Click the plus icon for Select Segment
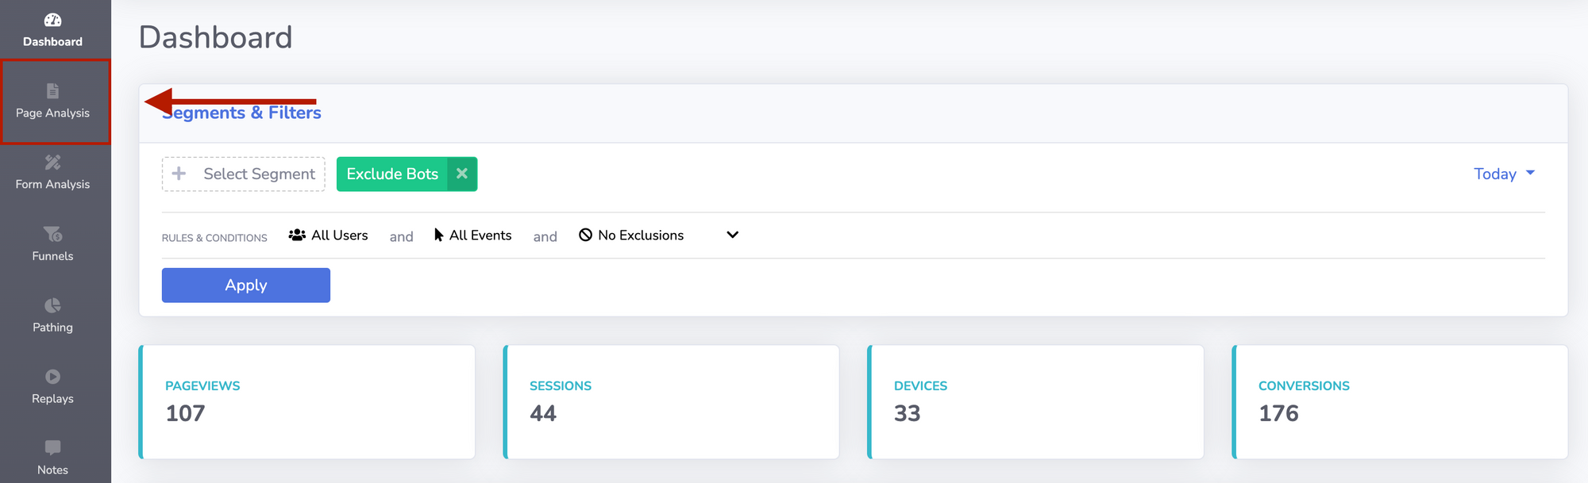 pos(179,174)
